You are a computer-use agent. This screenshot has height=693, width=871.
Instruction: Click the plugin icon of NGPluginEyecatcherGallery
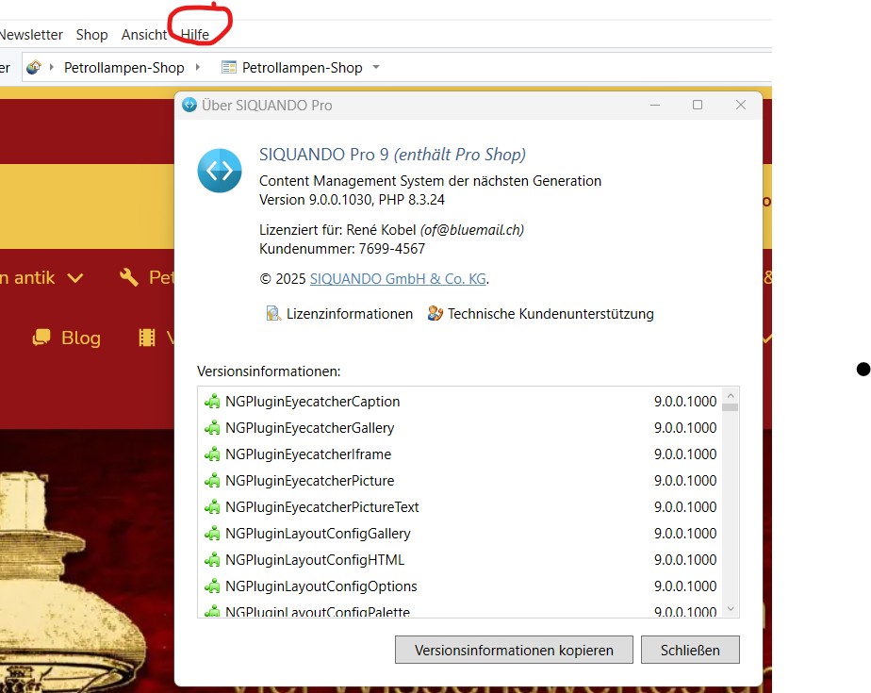pos(212,428)
